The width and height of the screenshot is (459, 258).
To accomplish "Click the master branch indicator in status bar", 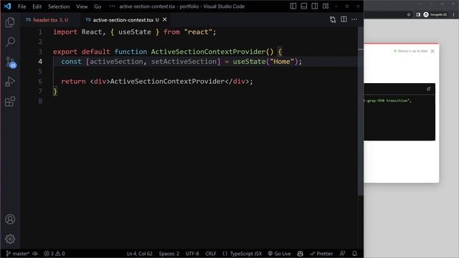I will pyautogui.click(x=18, y=254).
